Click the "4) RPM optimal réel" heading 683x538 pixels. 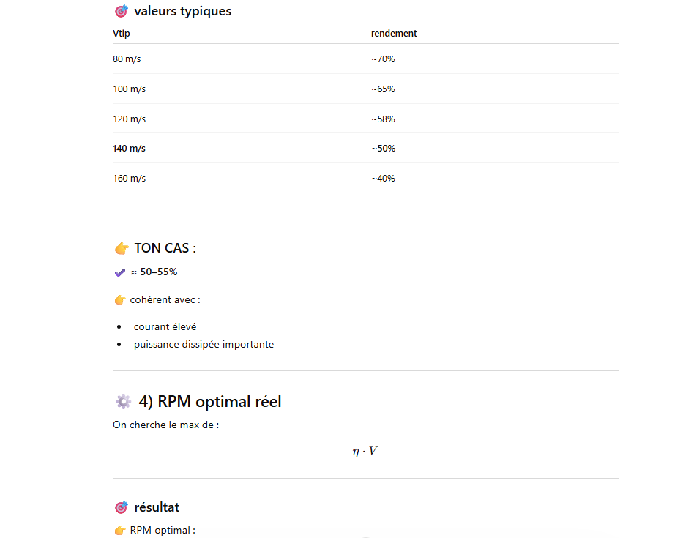point(209,402)
